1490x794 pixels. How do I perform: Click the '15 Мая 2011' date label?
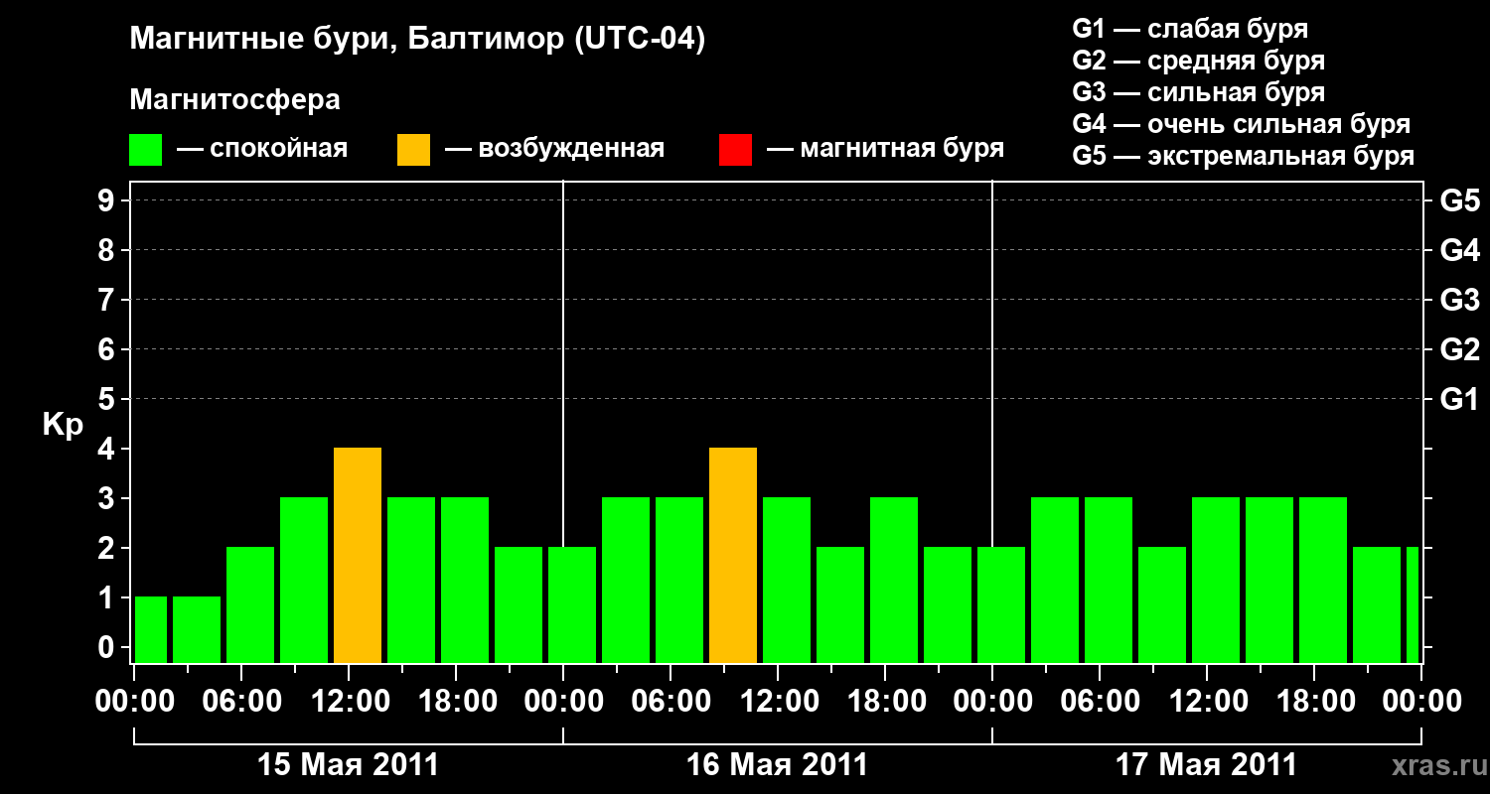[348, 765]
